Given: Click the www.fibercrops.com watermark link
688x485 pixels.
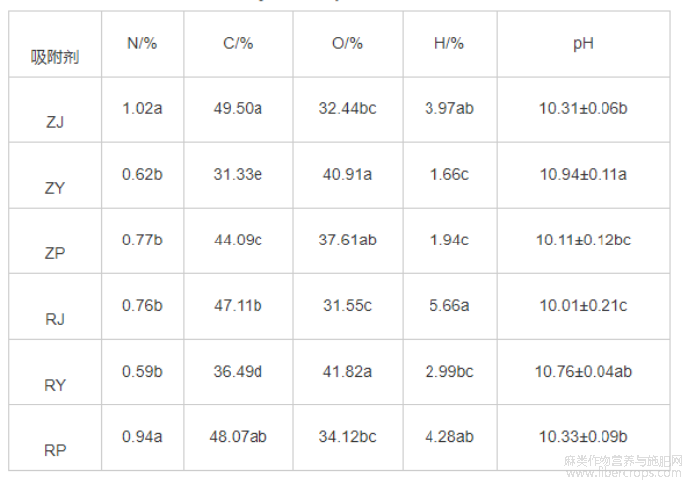Looking at the screenshot, I should click(x=623, y=473).
